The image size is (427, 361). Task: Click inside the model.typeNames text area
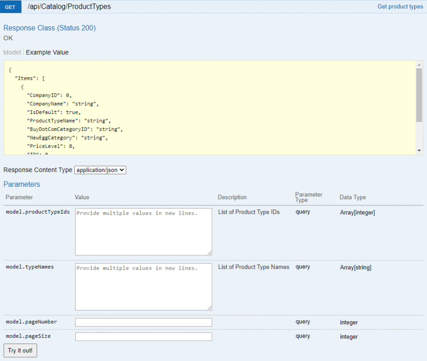(x=143, y=285)
